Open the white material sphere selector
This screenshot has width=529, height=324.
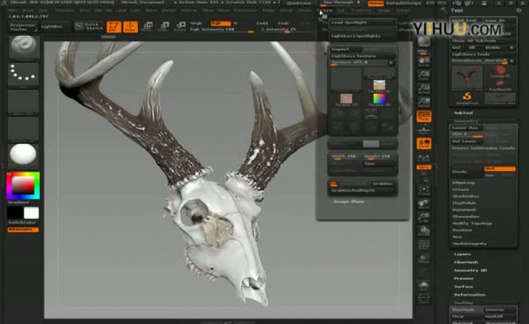pos(23,155)
